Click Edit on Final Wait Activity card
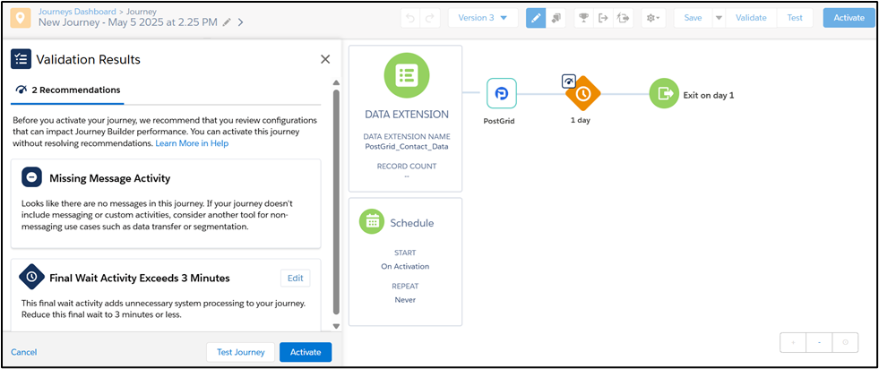This screenshot has height=369, width=879. coord(295,279)
